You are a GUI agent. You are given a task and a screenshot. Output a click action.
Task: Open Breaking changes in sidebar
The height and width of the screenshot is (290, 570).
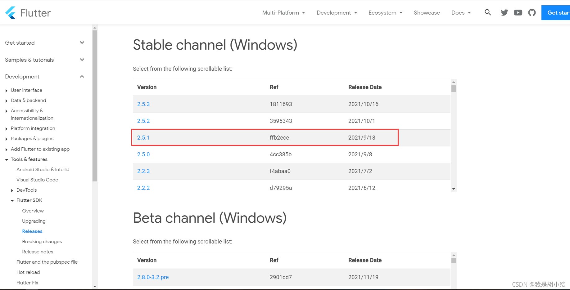(42, 242)
